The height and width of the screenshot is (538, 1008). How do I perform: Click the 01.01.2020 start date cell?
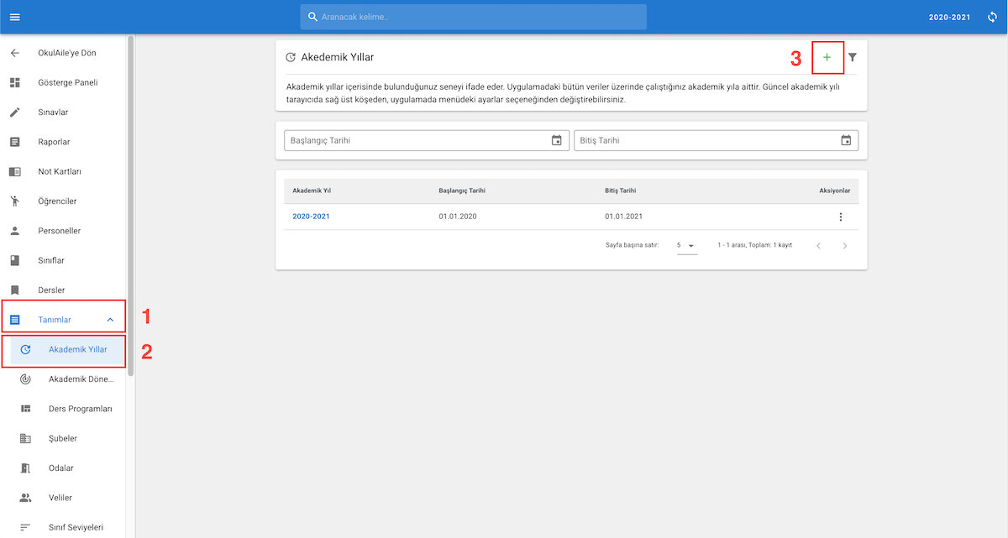(x=458, y=217)
